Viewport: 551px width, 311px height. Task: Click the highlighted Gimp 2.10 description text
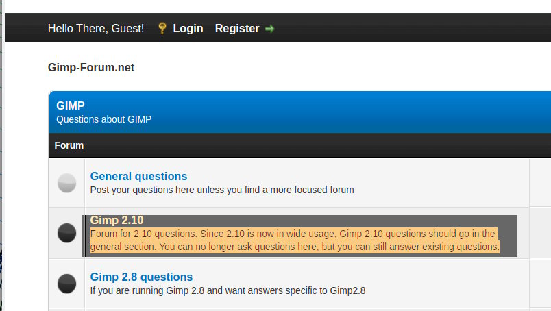point(295,240)
